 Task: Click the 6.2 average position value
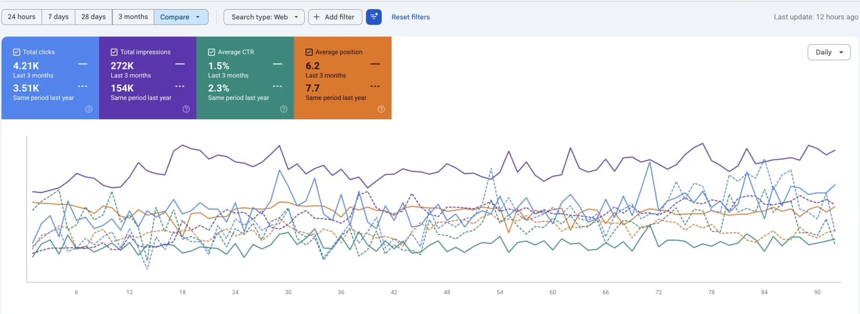(313, 66)
